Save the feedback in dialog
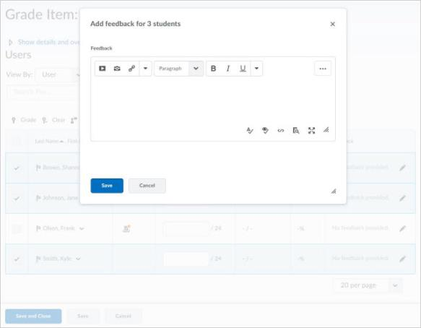Screen dimensions: 421x328 pyautogui.click(x=107, y=186)
